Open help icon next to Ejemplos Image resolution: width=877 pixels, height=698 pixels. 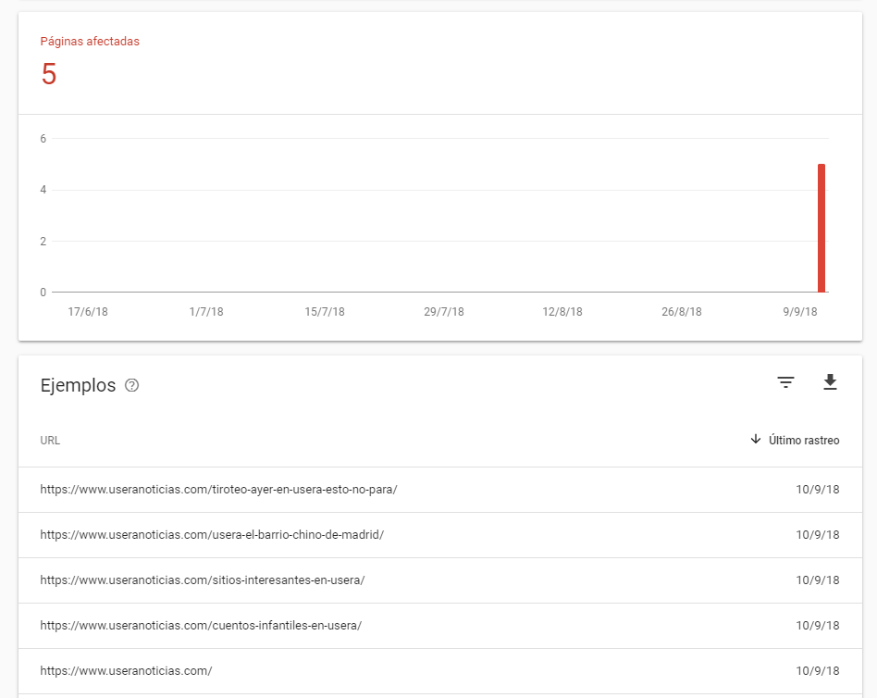coord(131,385)
